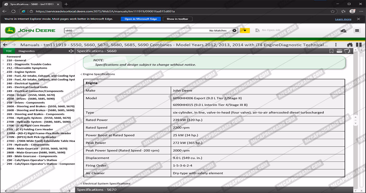
Task: Expand 220 - Engine System node
Action: (3, 72)
